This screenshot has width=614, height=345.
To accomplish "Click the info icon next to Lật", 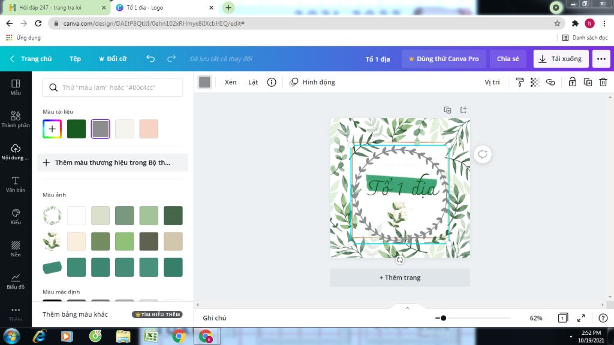I will click(272, 82).
